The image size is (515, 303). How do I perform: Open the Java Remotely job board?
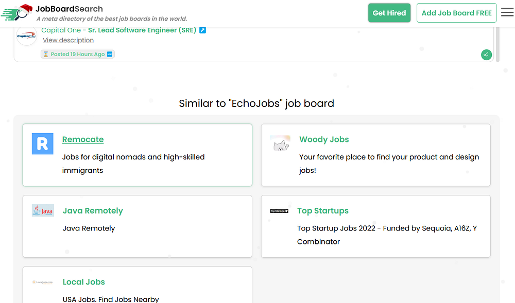tap(93, 211)
